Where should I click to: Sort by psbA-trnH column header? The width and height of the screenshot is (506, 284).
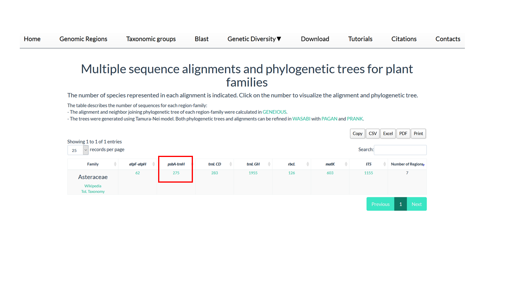[x=176, y=164]
